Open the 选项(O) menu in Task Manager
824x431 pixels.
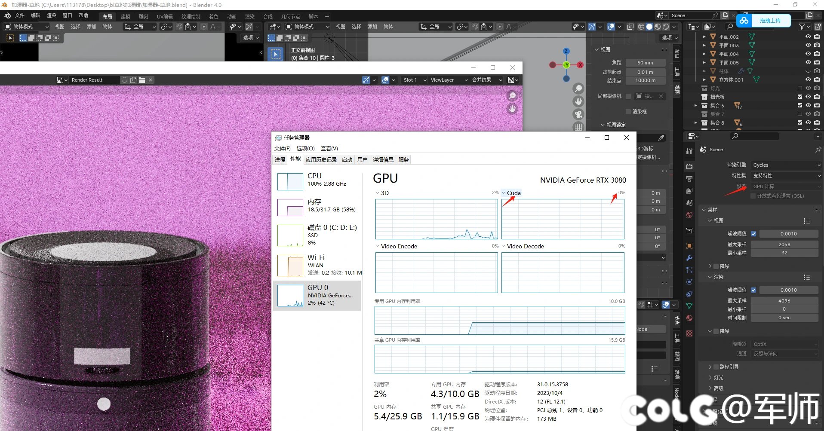click(305, 149)
